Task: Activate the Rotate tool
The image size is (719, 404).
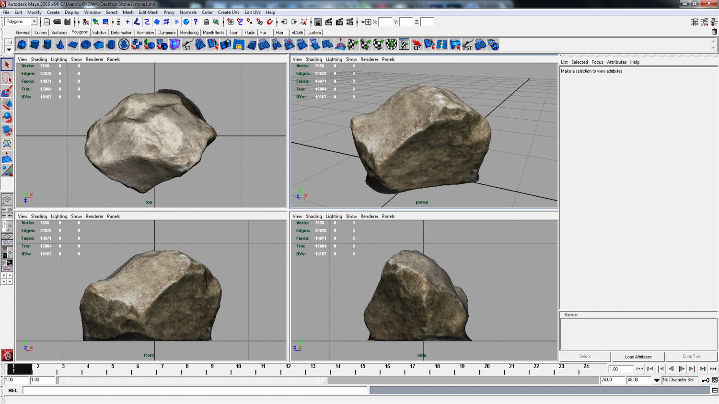Action: coord(7,117)
